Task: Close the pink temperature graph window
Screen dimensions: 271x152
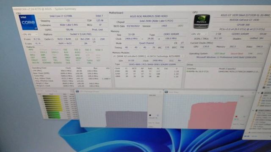Action: coord(253,93)
